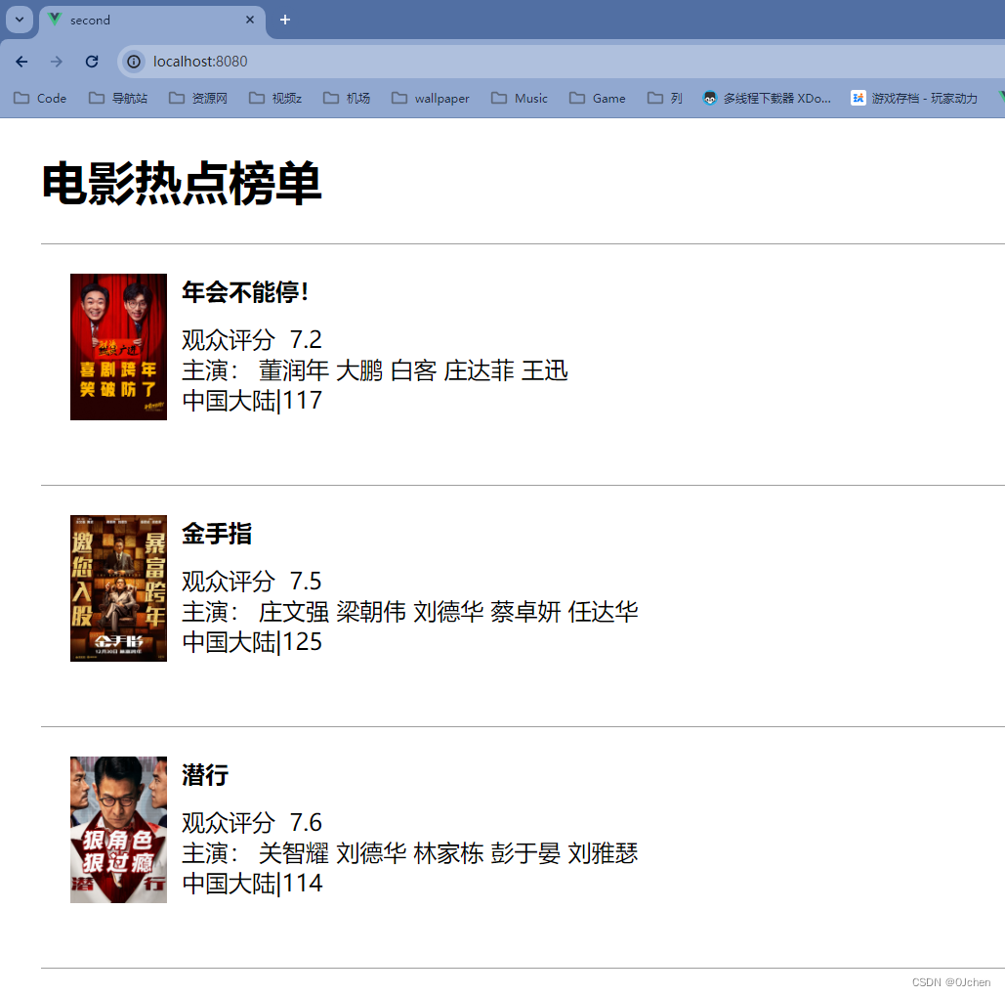This screenshot has width=1005, height=996.
Task: Open the 资源网 bookmark folder
Action: (x=198, y=98)
